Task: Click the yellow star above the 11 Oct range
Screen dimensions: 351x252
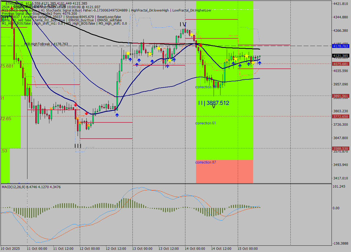Action: [128, 53]
